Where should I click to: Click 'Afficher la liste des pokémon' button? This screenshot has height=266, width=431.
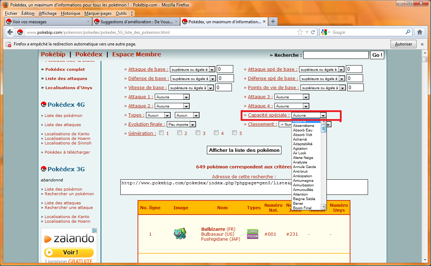point(244,150)
